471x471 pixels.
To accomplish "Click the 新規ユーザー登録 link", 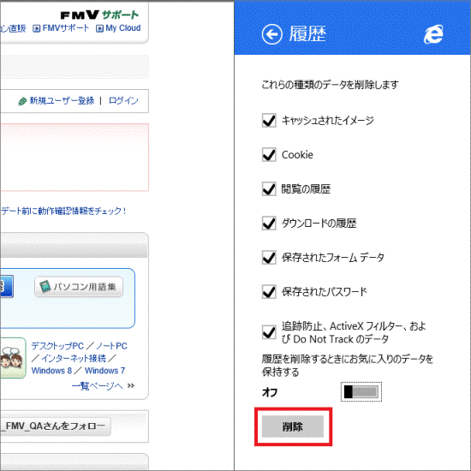I will 62,101.
